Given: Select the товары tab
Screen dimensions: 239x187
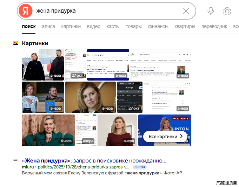Looking at the screenshot, I should click(134, 26).
